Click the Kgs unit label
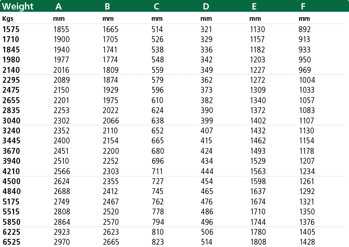The height and width of the screenshot is (247, 349). pos(8,19)
